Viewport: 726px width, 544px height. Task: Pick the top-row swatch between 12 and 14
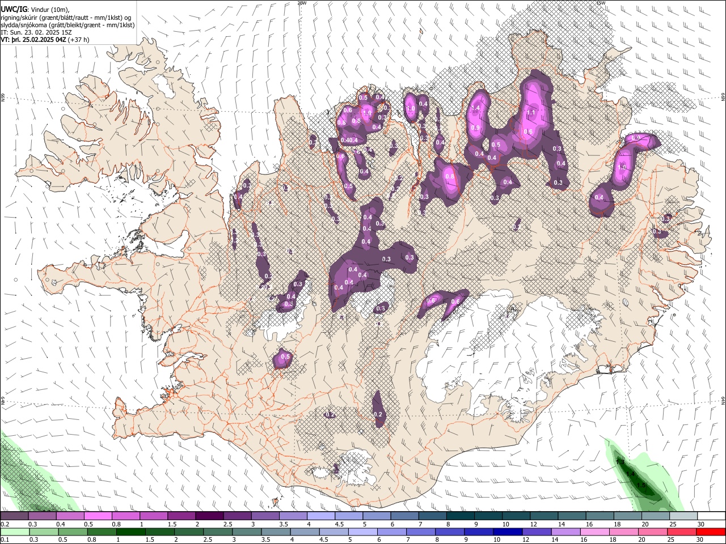(543, 516)
